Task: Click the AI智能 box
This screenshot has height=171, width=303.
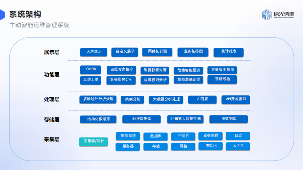Action: 203,99
